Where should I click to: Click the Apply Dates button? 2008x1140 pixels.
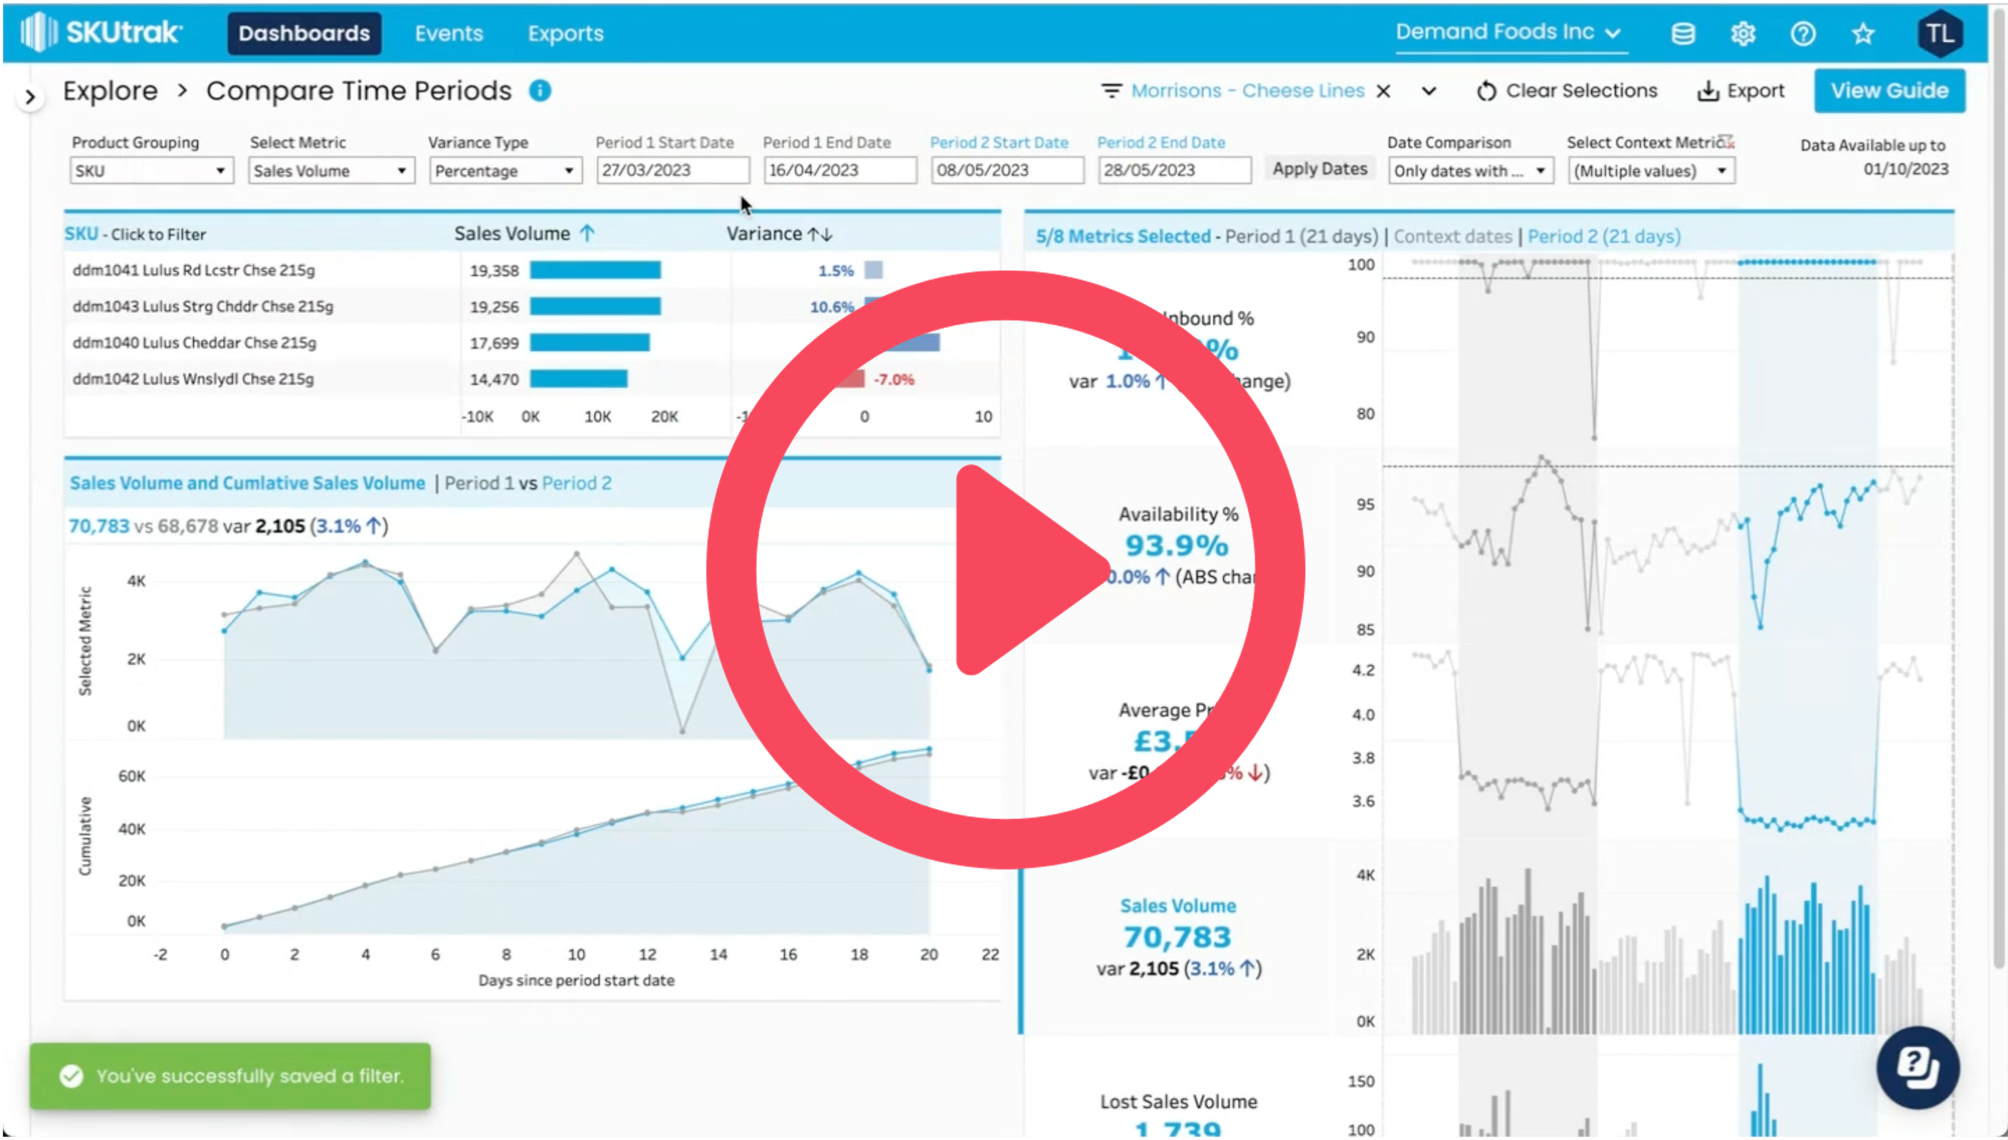point(1319,169)
